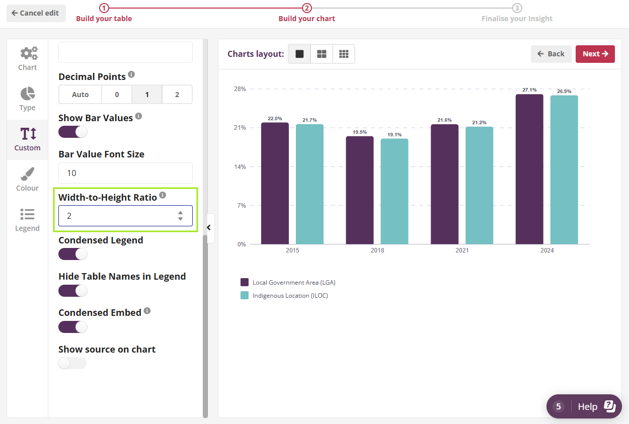The width and height of the screenshot is (629, 424).
Task: Enable Show source on chart
Action: tap(72, 363)
